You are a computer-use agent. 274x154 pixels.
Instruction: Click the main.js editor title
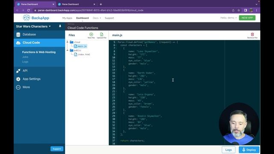pos(117,35)
